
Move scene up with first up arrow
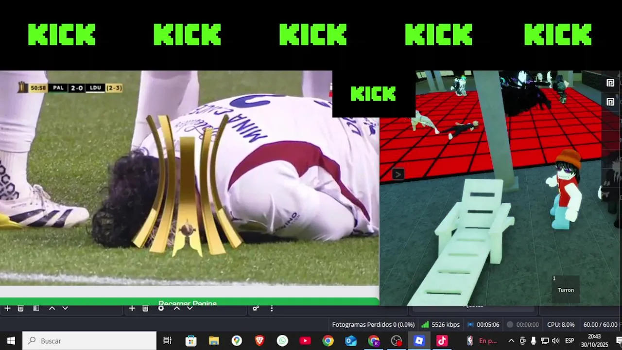point(52,308)
